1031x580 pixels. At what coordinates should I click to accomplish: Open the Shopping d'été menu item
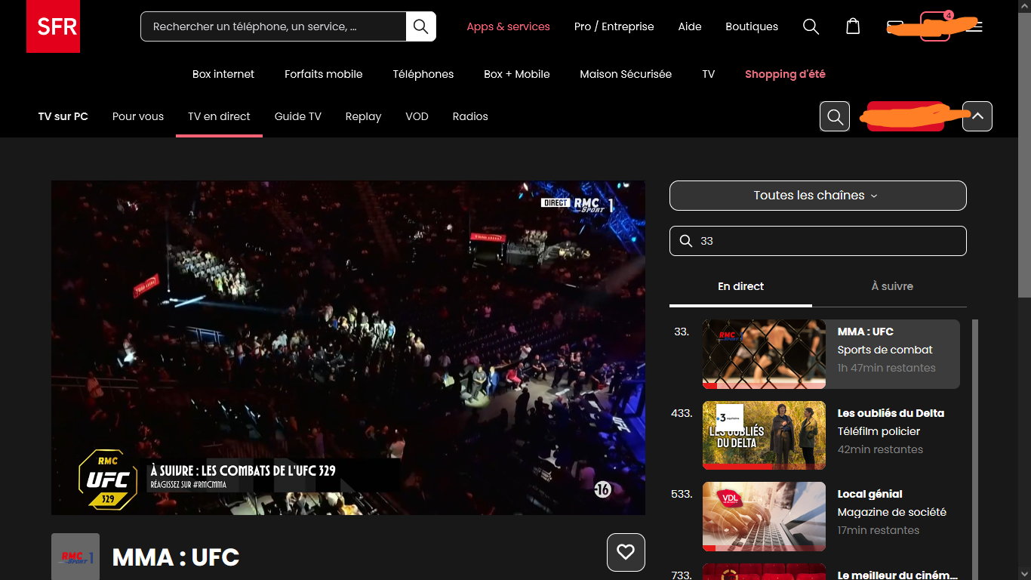(x=785, y=74)
